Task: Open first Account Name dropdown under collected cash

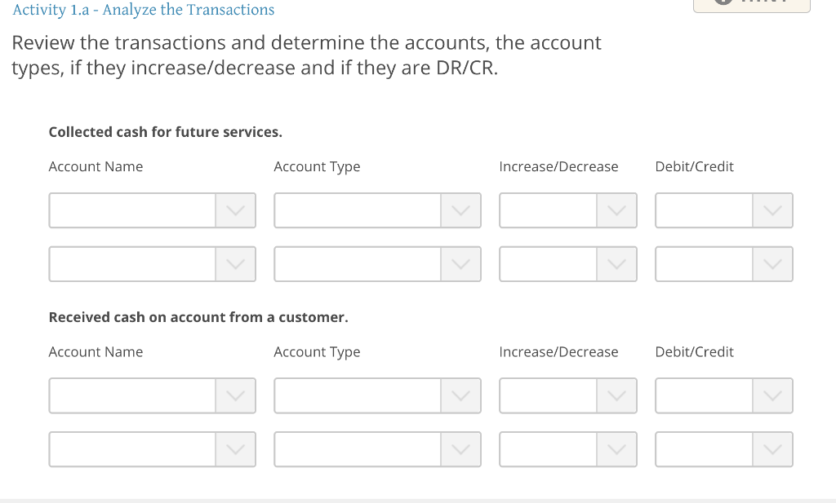Action: click(x=236, y=210)
